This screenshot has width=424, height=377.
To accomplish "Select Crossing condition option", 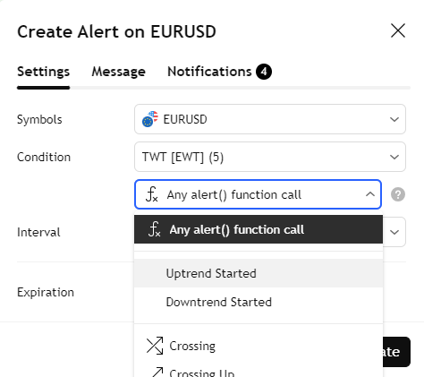I will click(x=259, y=346).
